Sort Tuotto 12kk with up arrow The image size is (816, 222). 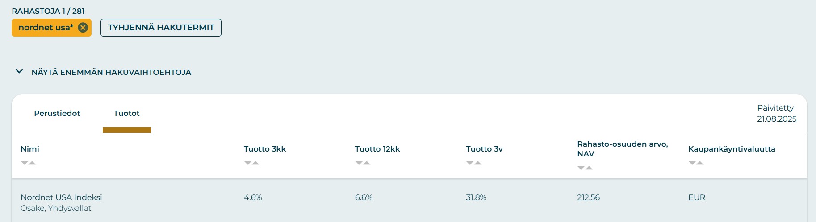(367, 163)
